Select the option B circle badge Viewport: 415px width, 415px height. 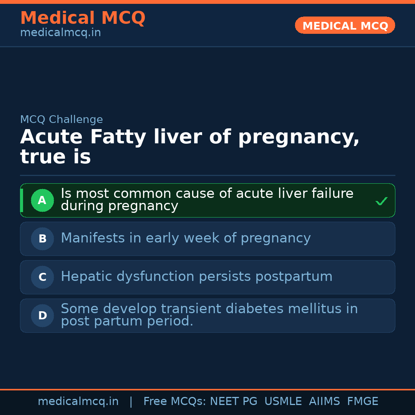(x=42, y=239)
